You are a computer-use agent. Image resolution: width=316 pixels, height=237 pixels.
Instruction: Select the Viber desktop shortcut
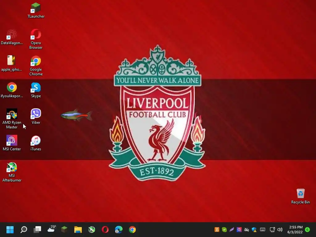36,116
